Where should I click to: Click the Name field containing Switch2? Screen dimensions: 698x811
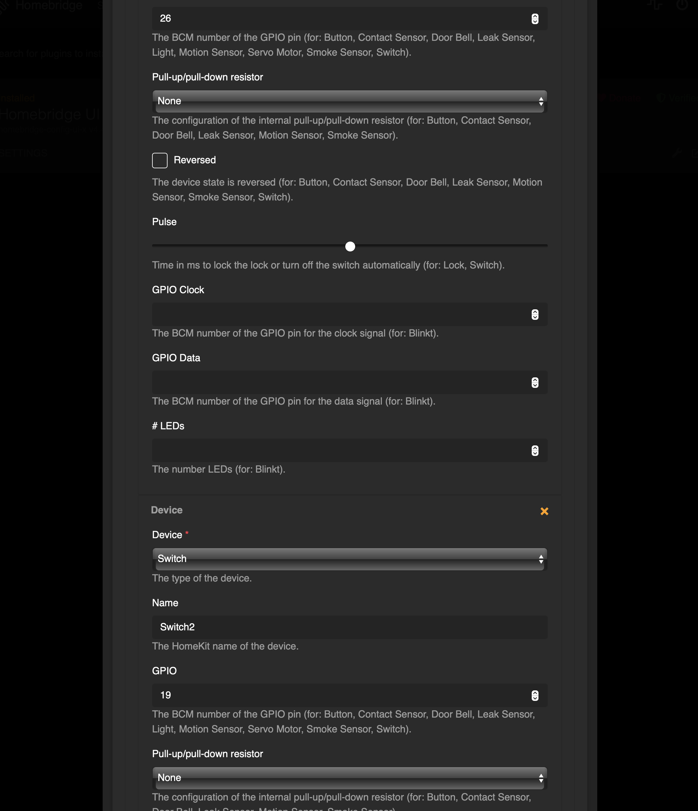pyautogui.click(x=350, y=628)
